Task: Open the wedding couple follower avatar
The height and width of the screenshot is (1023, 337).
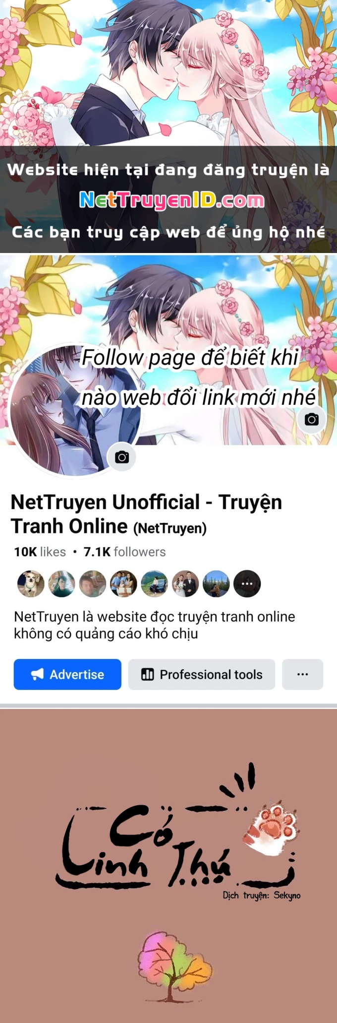Action: coord(185,583)
